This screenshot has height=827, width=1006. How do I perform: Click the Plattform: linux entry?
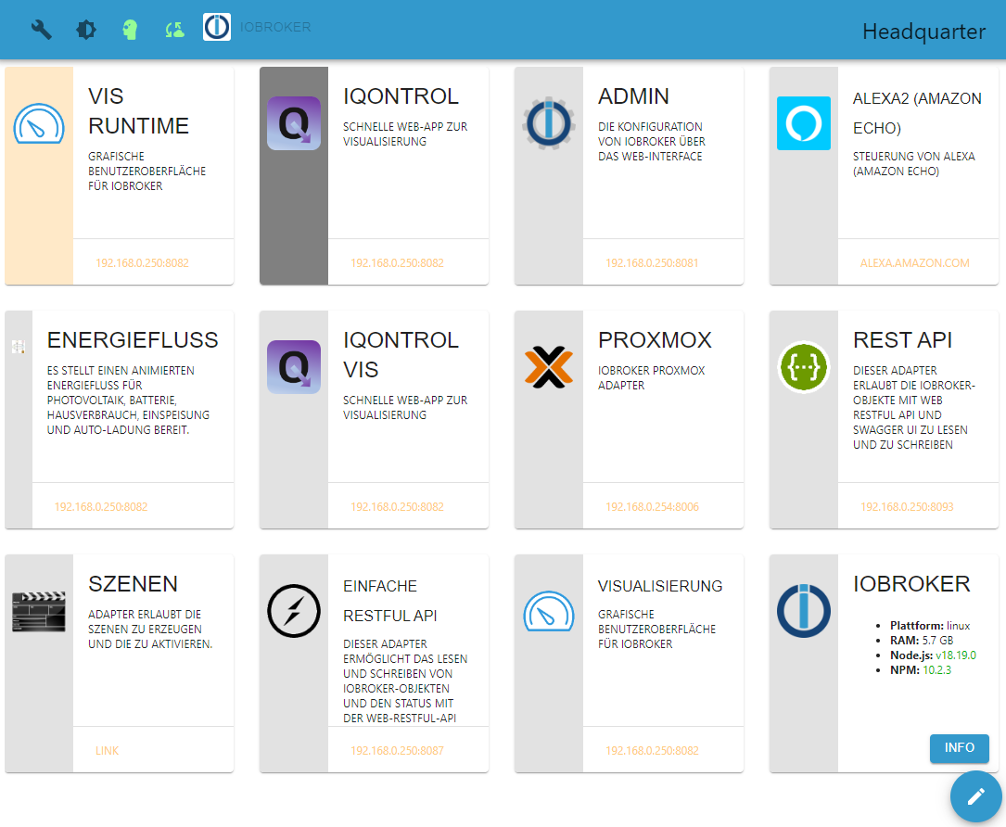(x=930, y=626)
